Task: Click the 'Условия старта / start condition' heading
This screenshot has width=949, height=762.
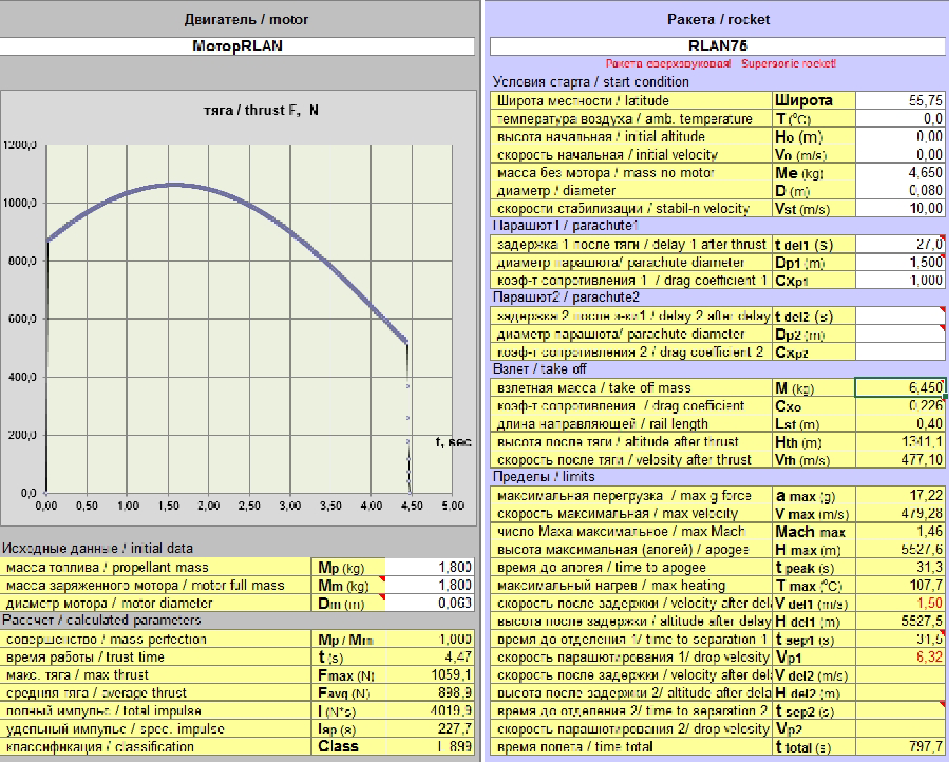Action: [591, 82]
